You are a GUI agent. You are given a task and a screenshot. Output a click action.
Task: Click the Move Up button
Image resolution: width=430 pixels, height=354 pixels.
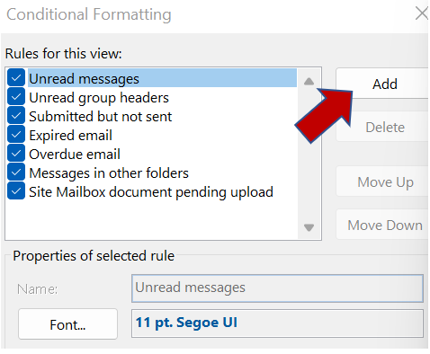click(382, 181)
